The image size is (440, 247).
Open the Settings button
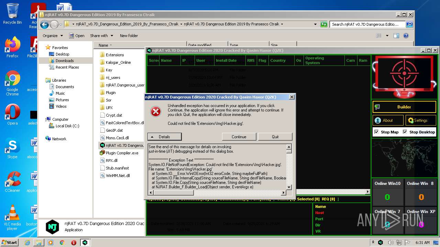click(421, 120)
